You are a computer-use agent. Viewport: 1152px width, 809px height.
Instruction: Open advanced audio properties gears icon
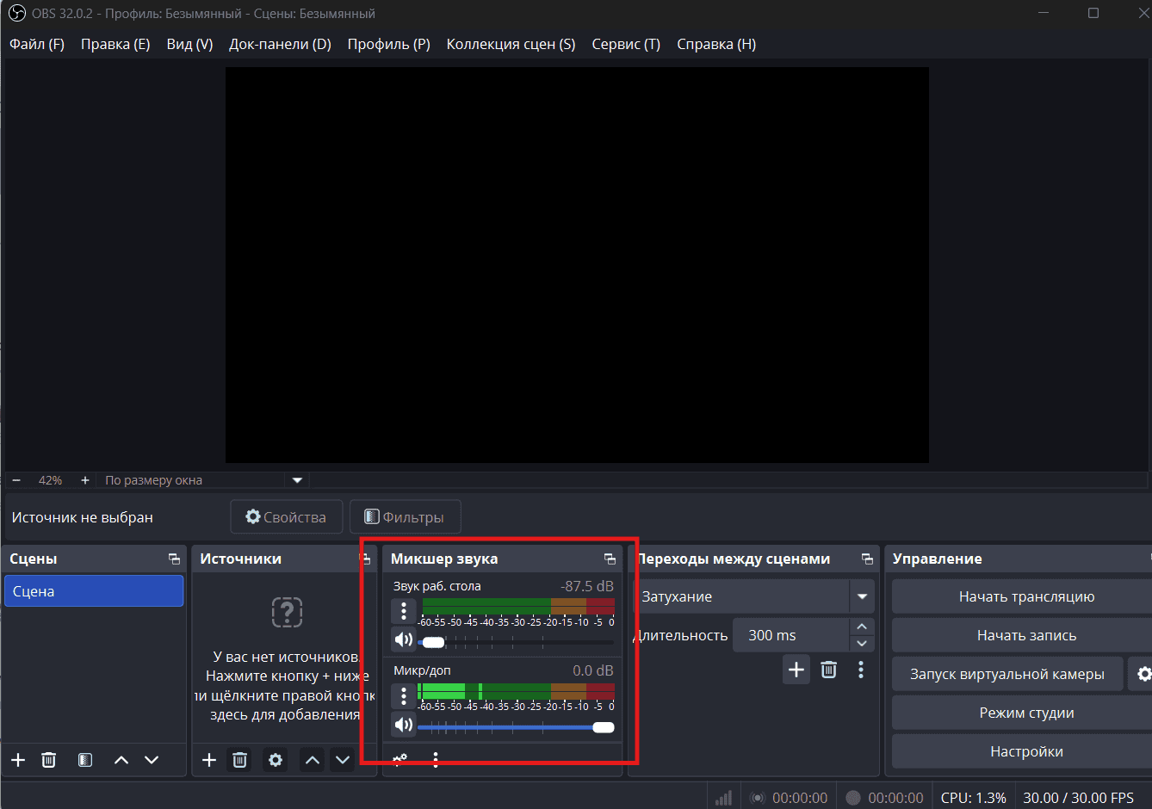coord(400,759)
